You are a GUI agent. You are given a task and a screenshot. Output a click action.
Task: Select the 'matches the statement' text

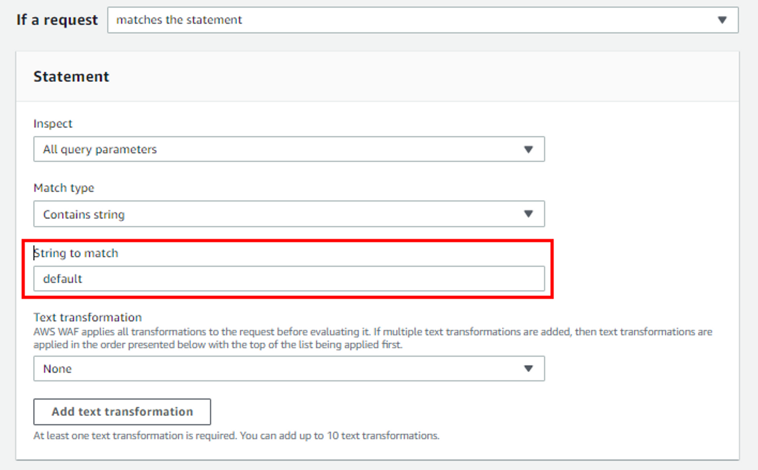[x=179, y=20]
